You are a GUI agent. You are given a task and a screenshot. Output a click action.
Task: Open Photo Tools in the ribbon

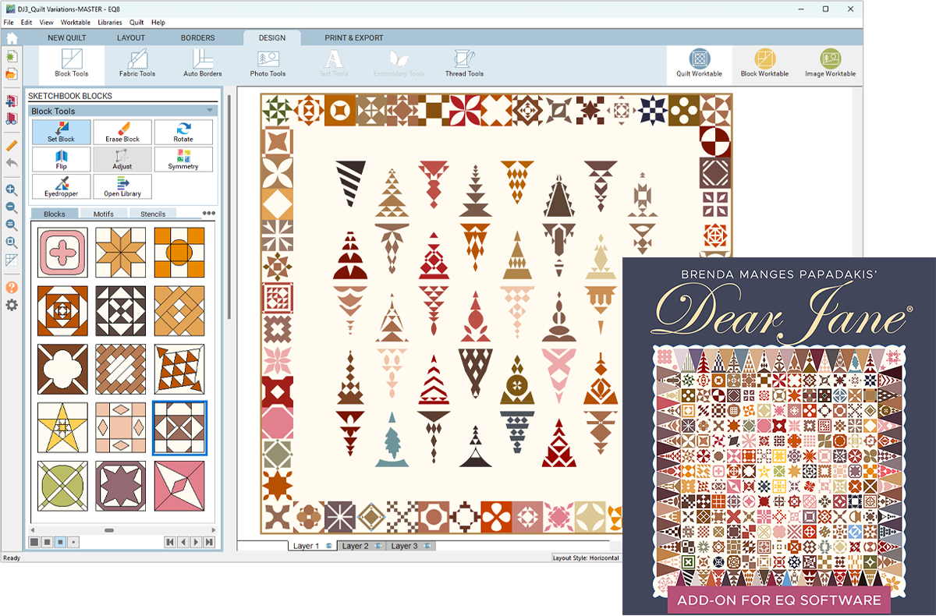(x=268, y=64)
